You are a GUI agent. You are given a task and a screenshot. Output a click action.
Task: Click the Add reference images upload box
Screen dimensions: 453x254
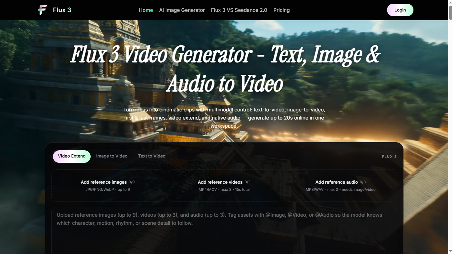click(108, 186)
